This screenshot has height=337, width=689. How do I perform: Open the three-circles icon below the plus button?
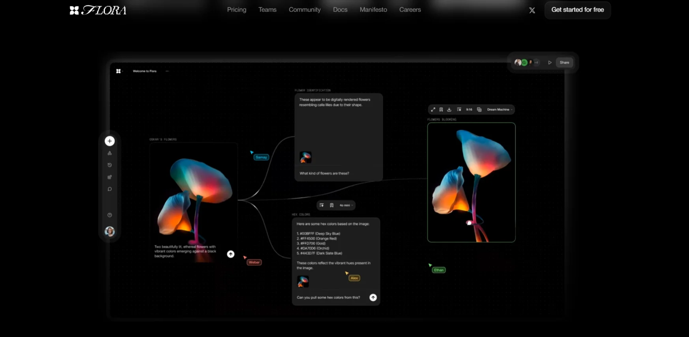[110, 153]
